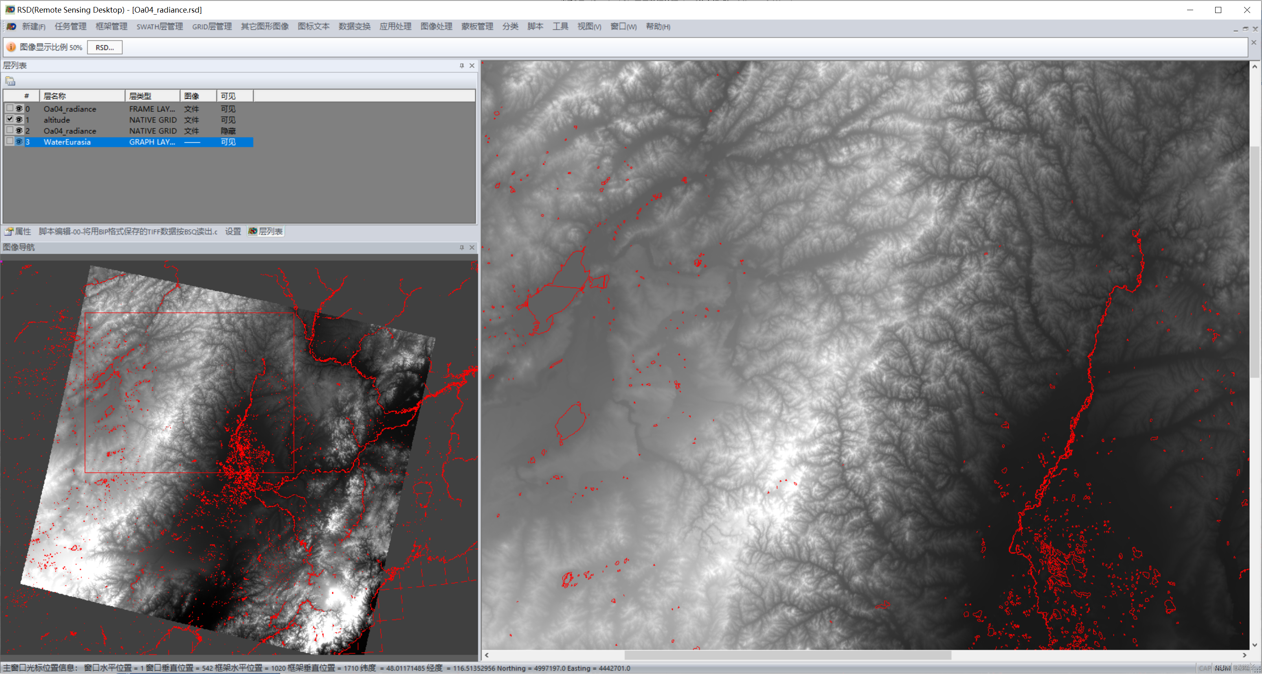Image resolution: width=1262 pixels, height=674 pixels.
Task: Enable the WaterEurasia layer checkbox
Action: (9, 141)
